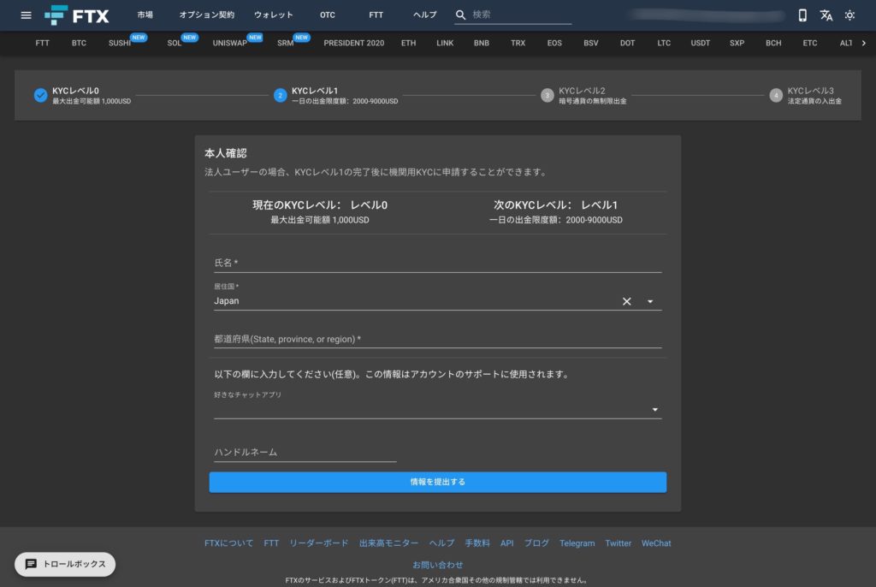Click the 都道府県 state input field

437,339
